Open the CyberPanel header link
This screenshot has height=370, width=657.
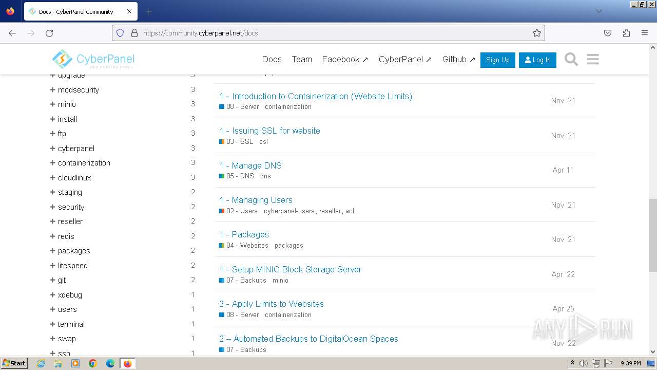click(x=405, y=59)
